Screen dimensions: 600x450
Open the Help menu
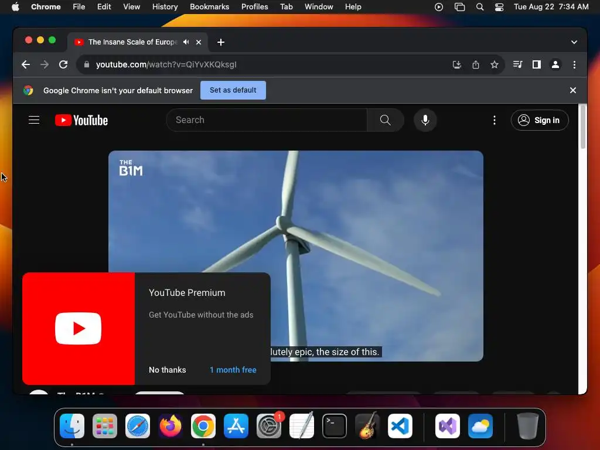353,7
